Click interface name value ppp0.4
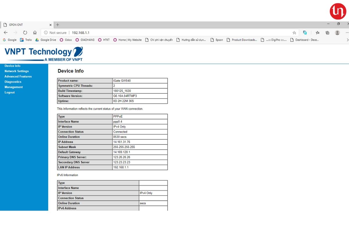Image resolution: width=349 pixels, height=232 pixels. point(117,122)
